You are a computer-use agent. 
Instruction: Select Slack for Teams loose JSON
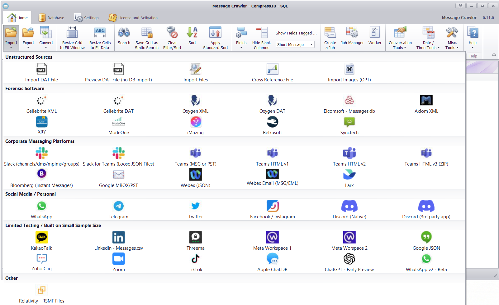[118, 157]
